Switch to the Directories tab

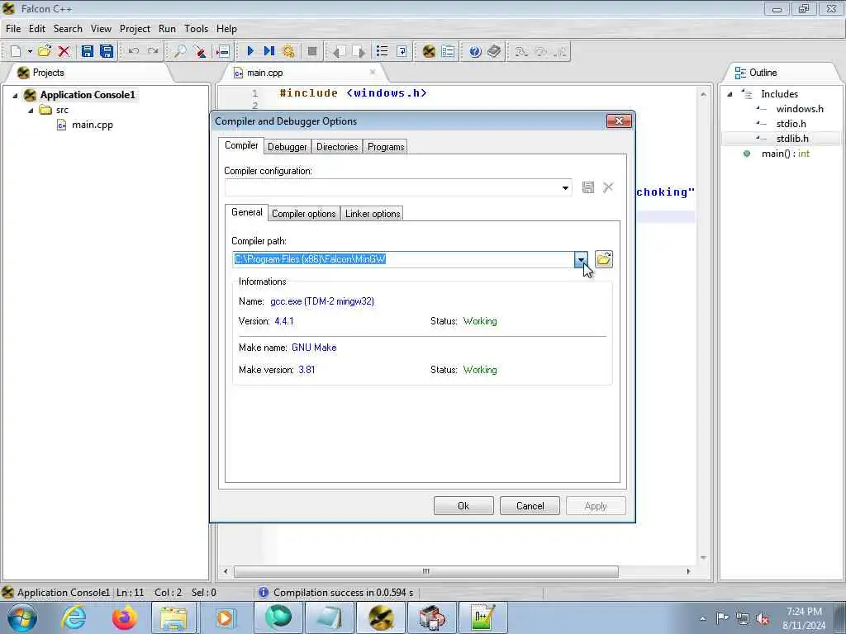coord(337,147)
